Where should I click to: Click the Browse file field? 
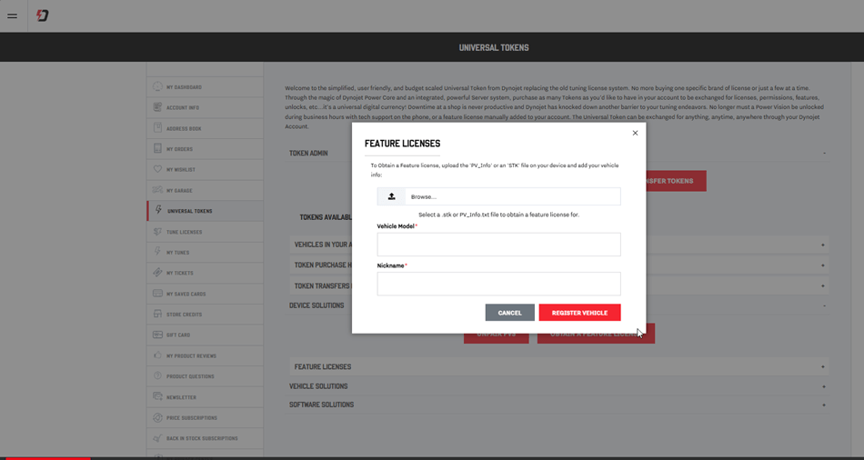click(x=498, y=196)
